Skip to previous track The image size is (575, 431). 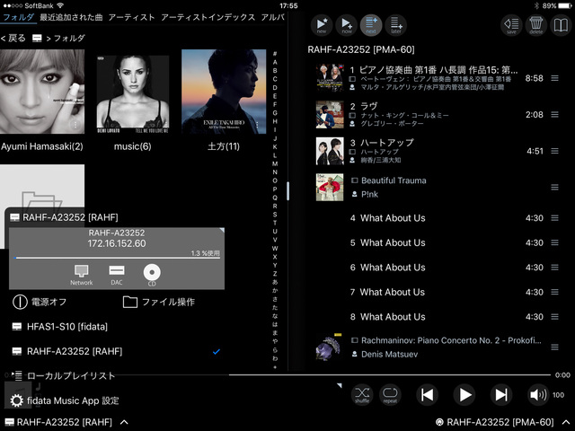pyautogui.click(x=428, y=395)
